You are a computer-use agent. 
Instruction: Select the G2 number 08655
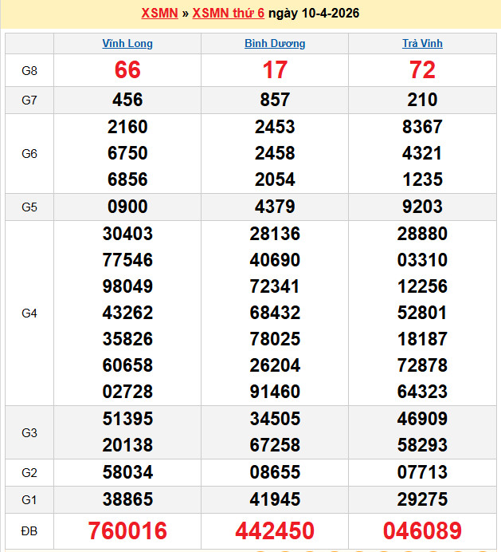pos(275,473)
